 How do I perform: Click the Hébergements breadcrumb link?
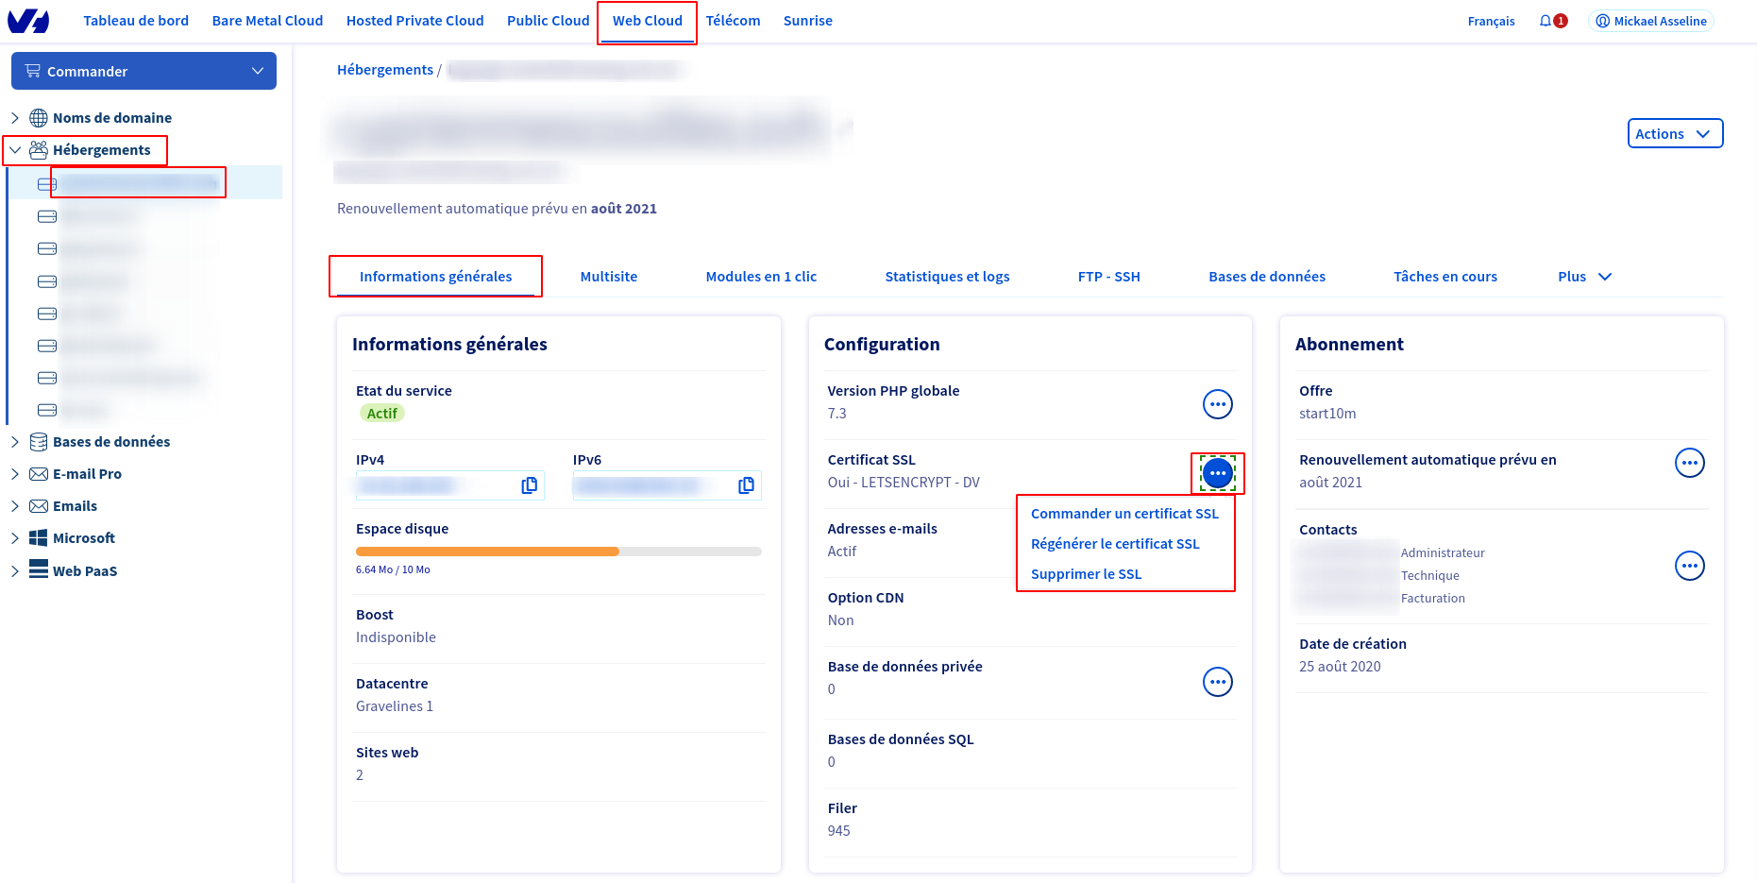pyautogui.click(x=385, y=70)
